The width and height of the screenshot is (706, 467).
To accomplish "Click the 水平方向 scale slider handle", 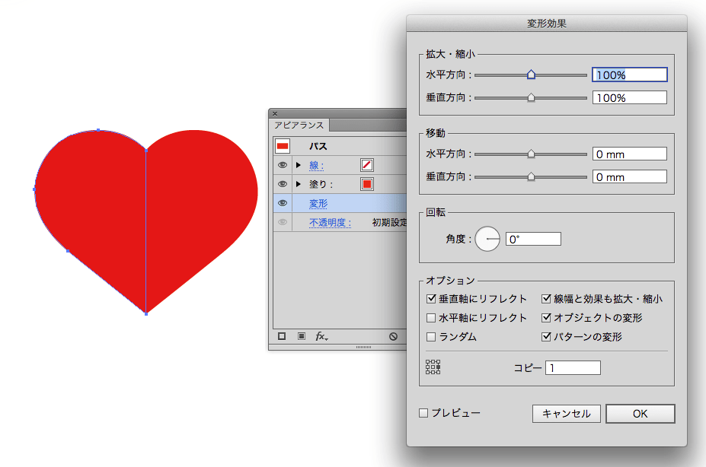I will pyautogui.click(x=531, y=74).
